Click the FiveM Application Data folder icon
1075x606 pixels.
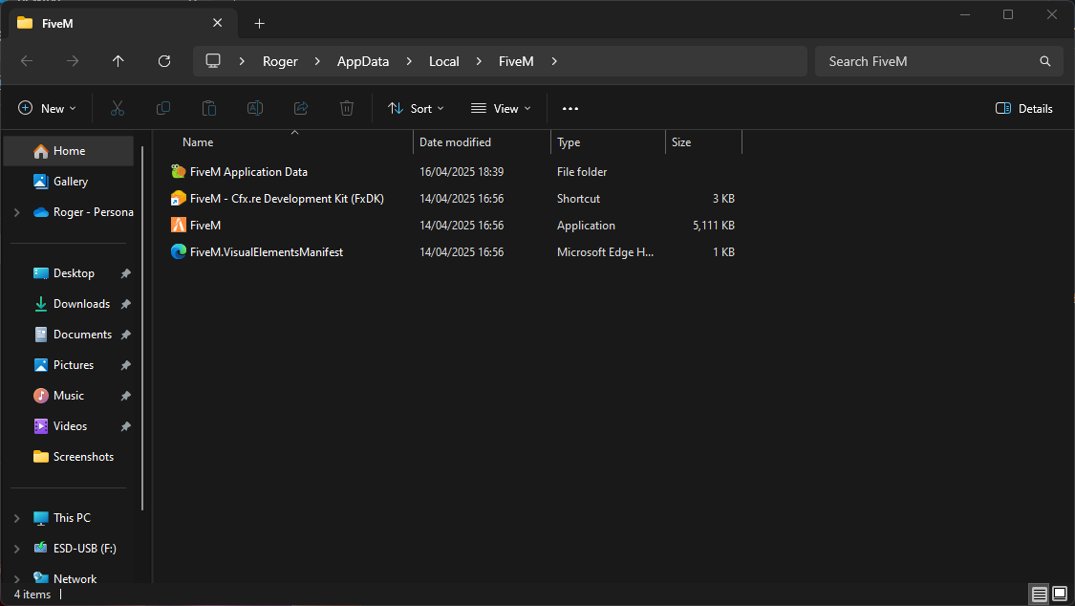click(x=179, y=171)
